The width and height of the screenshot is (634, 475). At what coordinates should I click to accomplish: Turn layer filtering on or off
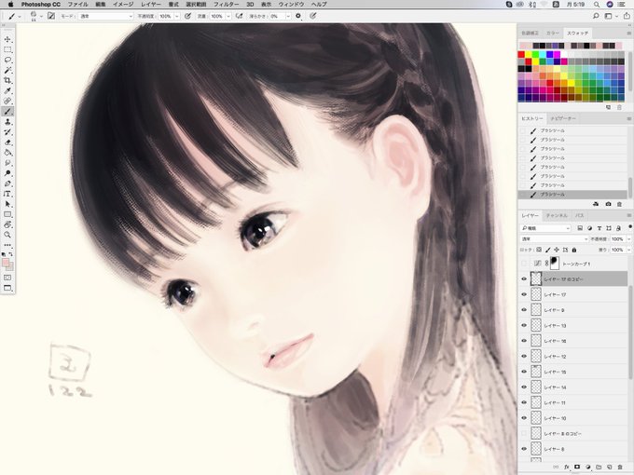pos(629,227)
